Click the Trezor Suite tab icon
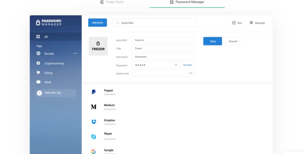This screenshot has height=154, width=305. pos(102,2)
